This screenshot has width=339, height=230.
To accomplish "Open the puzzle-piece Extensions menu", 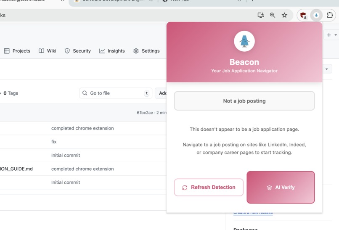I will click(x=330, y=15).
